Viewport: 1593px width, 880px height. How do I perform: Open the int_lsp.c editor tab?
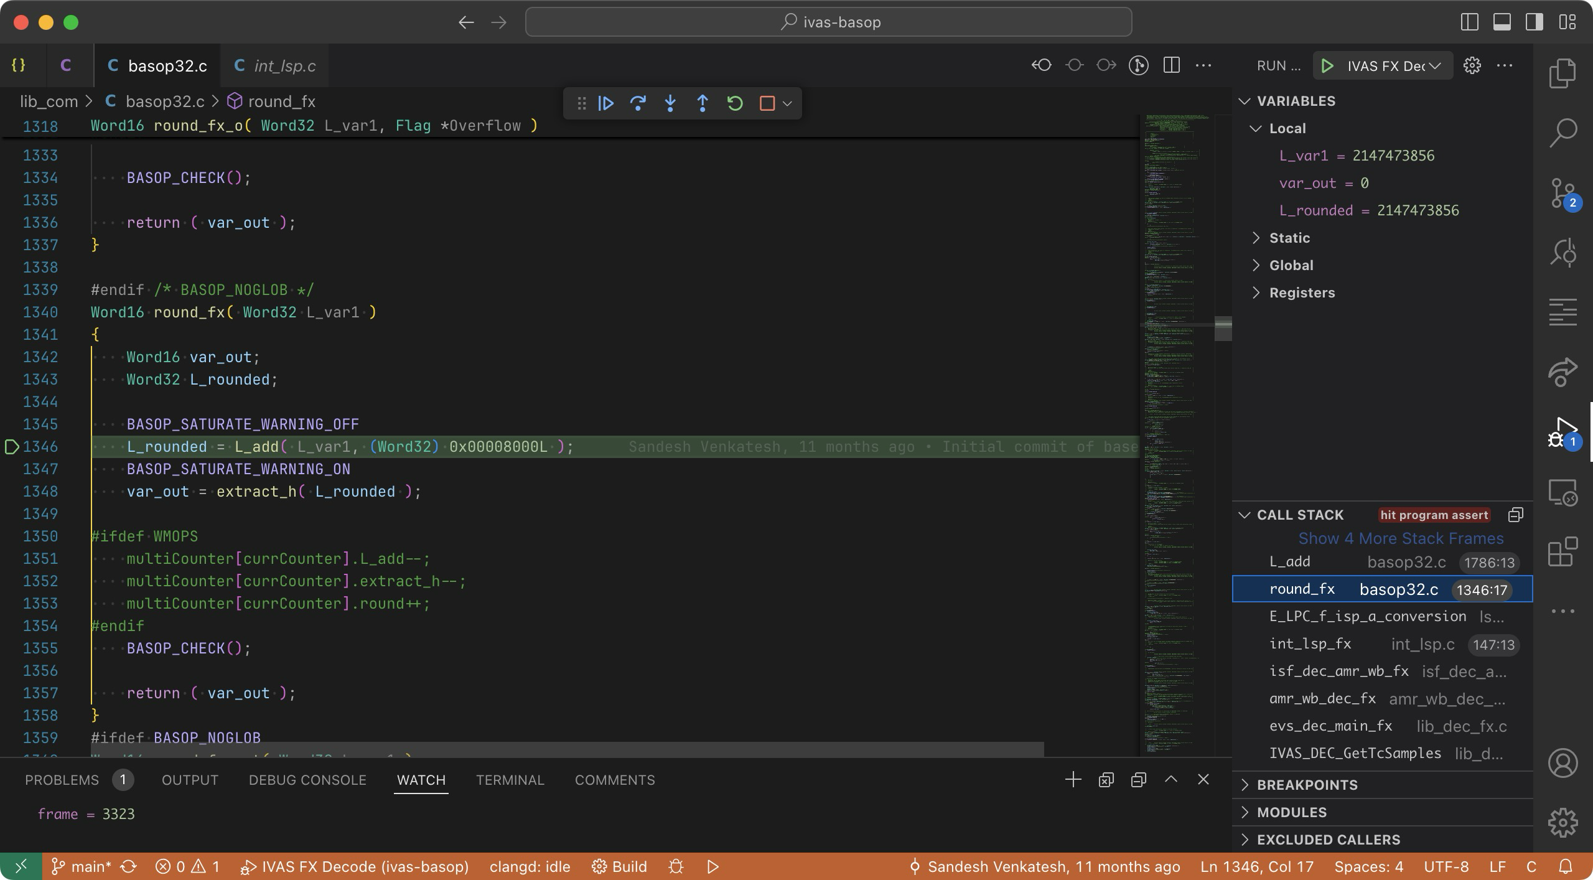point(275,66)
